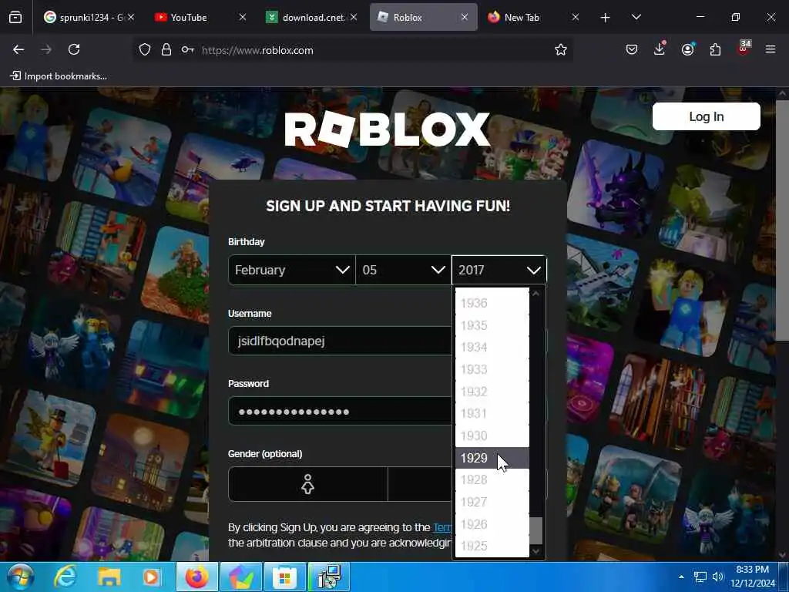List all tabs with the chevron button
This screenshot has width=789, height=592.
pos(636,18)
